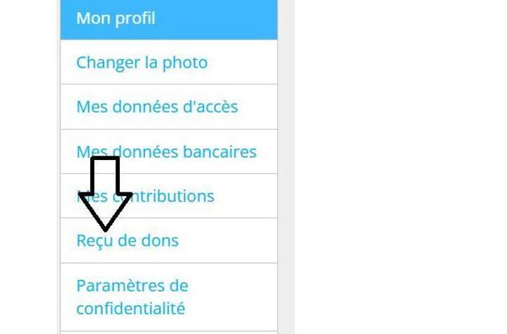Open Mes données d'accès

click(x=157, y=107)
